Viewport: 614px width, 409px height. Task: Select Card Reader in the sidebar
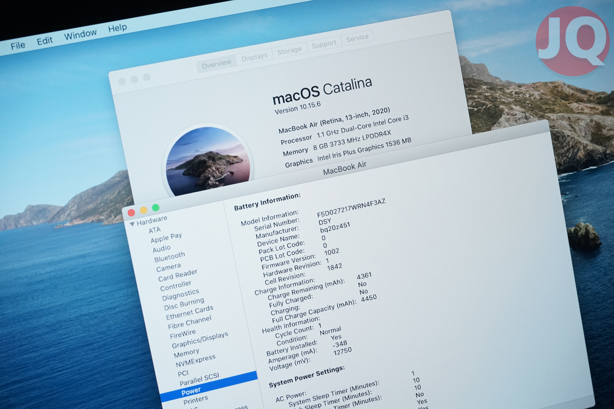click(178, 275)
